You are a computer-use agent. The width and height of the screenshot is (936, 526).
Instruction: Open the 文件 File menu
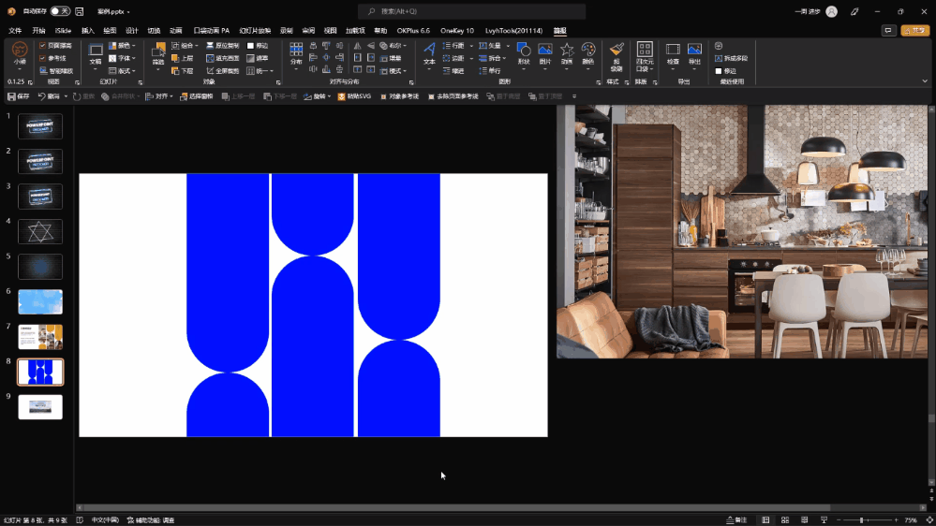pos(15,30)
